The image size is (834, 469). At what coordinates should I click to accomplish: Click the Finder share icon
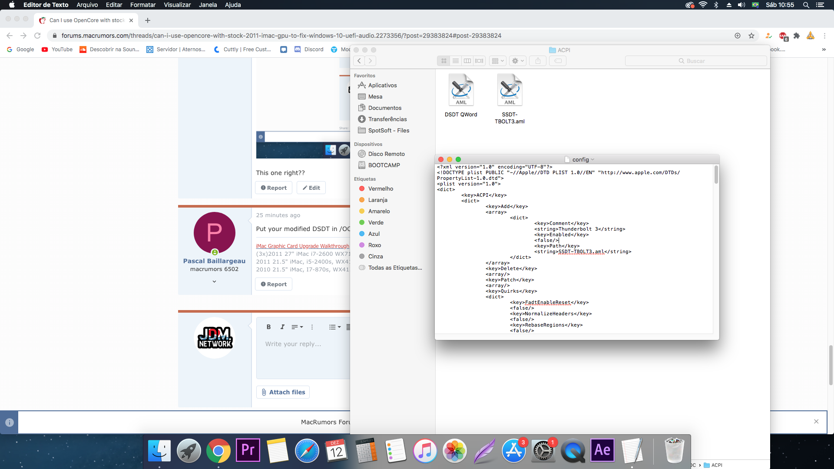pyautogui.click(x=538, y=61)
